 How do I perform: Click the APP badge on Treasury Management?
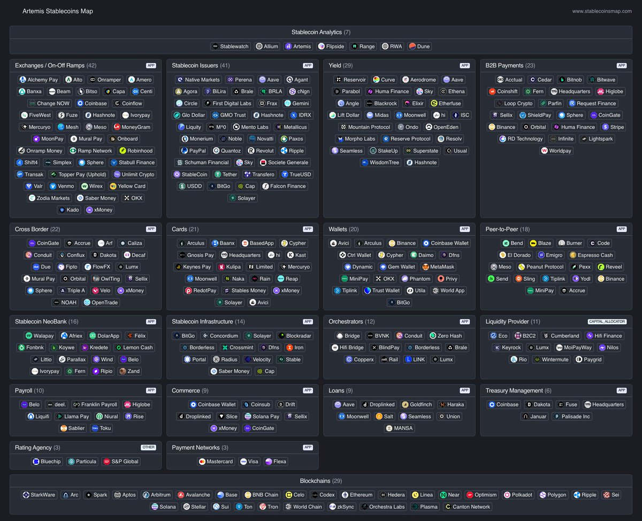click(622, 390)
